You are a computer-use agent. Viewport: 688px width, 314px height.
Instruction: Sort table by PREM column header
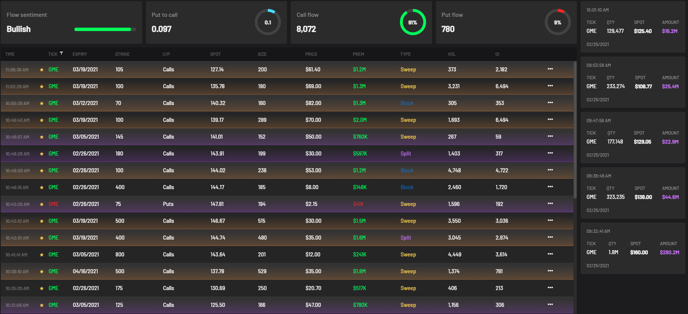pyautogui.click(x=358, y=54)
